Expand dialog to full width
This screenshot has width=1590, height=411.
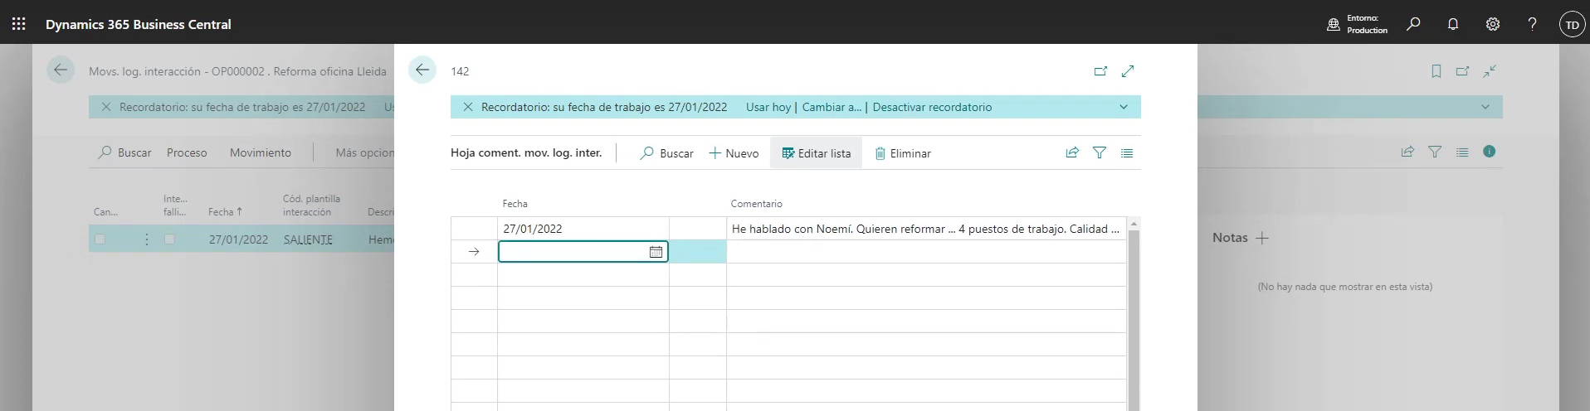pos(1128,71)
